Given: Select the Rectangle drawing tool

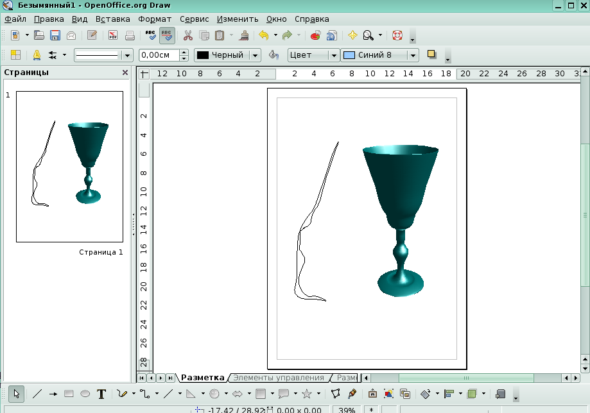Looking at the screenshot, I should tap(69, 394).
